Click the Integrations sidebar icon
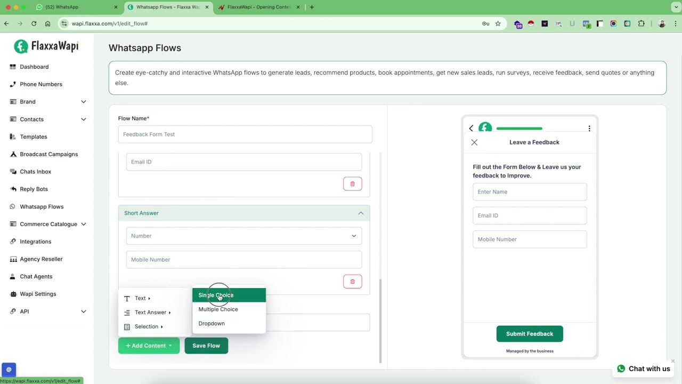The height and width of the screenshot is (384, 682). (x=13, y=242)
